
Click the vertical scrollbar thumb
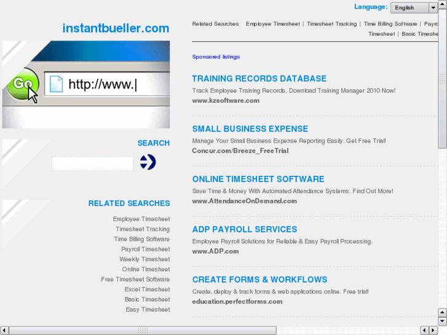(442, 78)
